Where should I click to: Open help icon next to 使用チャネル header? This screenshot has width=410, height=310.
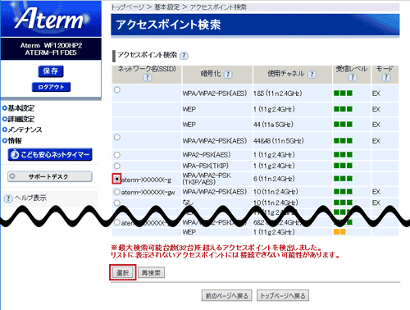point(312,75)
